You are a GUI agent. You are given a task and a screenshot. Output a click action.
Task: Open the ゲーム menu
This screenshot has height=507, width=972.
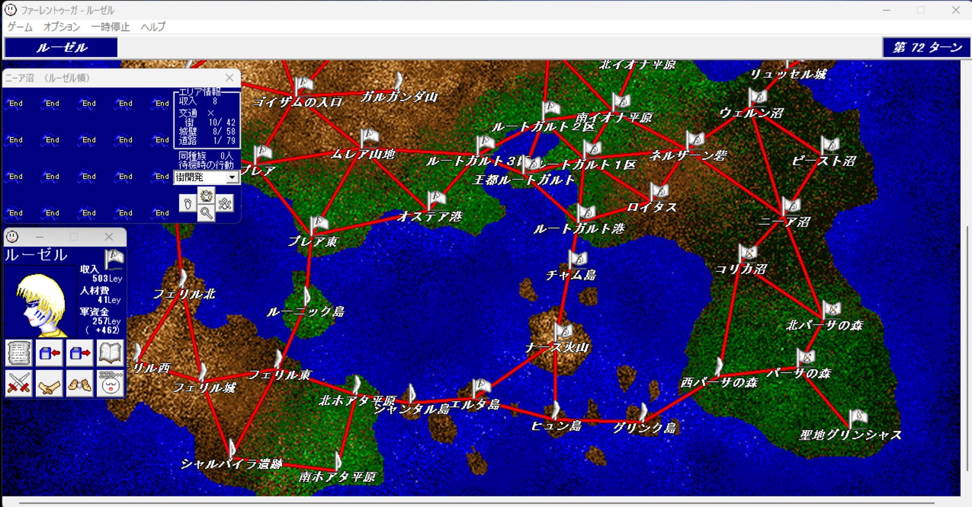coord(20,27)
